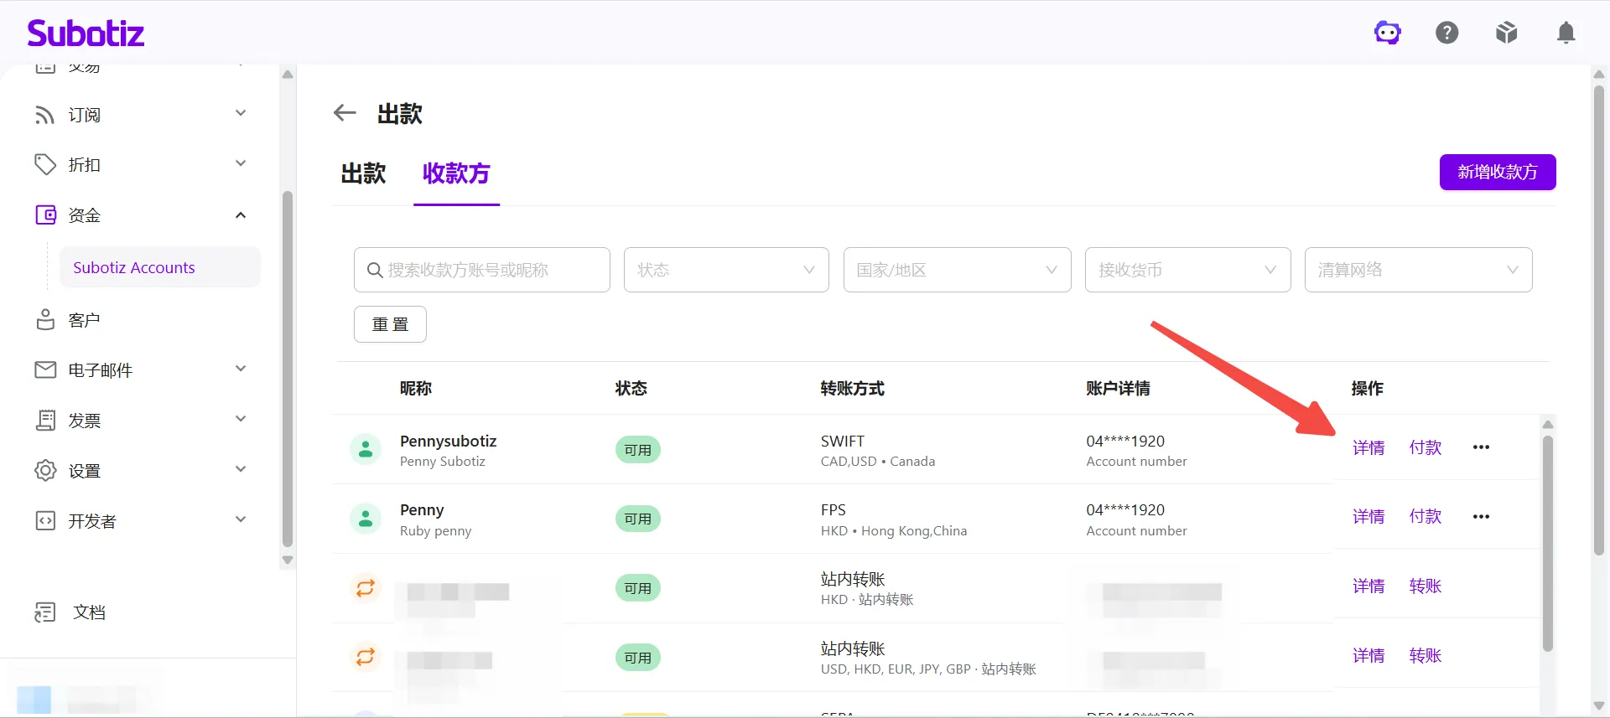Click the 转账方式 column header
The width and height of the screenshot is (1610, 718).
[852, 388]
